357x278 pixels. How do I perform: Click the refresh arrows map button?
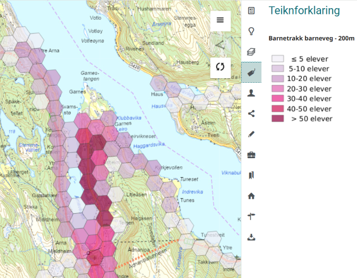220,66
